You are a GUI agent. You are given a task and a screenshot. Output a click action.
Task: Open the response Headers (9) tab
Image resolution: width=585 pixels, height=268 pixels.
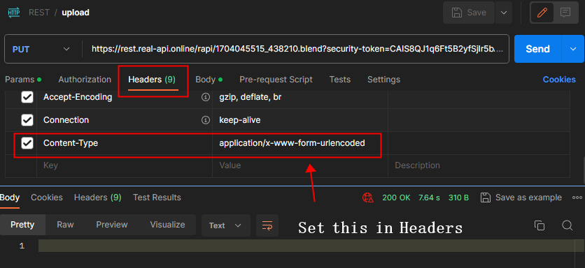(x=98, y=198)
